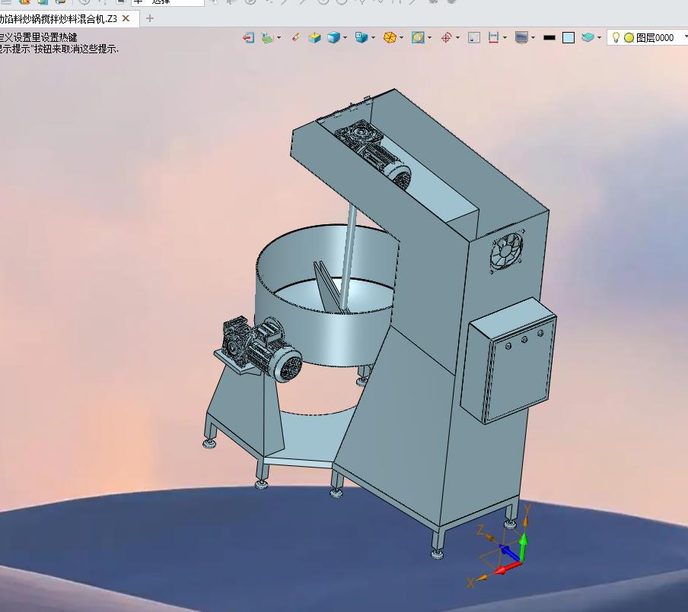
Task: Click the light blue color swatch
Action: [569, 38]
